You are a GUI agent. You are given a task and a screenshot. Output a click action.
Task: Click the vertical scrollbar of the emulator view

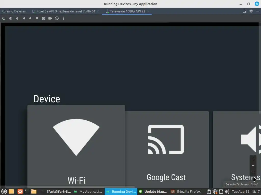pos(260,68)
